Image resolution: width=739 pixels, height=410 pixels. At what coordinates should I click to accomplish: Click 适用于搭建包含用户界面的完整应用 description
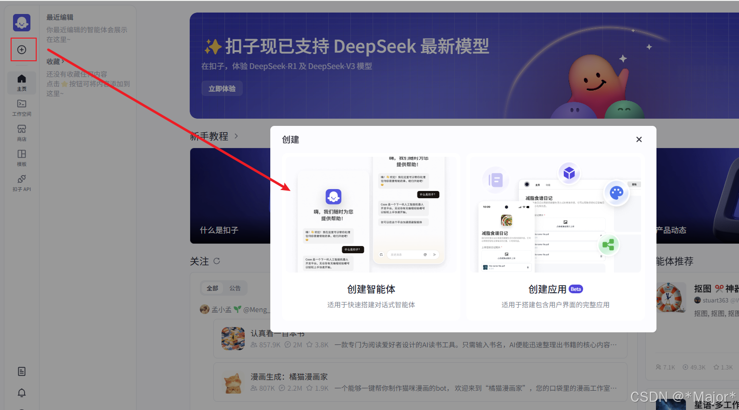pyautogui.click(x=556, y=305)
